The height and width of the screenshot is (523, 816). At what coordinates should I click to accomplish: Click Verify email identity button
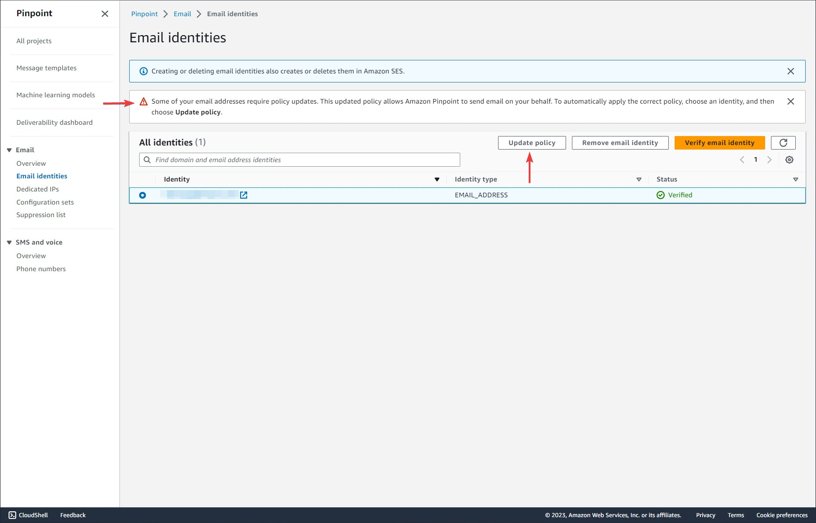click(x=720, y=143)
